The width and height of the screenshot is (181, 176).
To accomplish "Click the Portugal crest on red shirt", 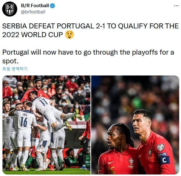I will pos(131,161).
